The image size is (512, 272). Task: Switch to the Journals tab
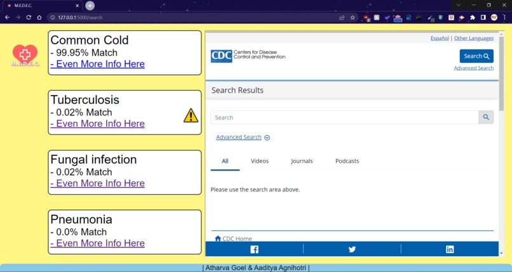pos(302,161)
